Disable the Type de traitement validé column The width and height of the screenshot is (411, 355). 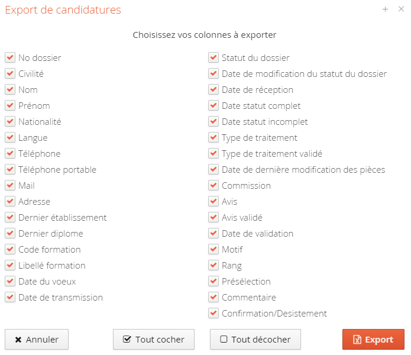pyautogui.click(x=213, y=154)
